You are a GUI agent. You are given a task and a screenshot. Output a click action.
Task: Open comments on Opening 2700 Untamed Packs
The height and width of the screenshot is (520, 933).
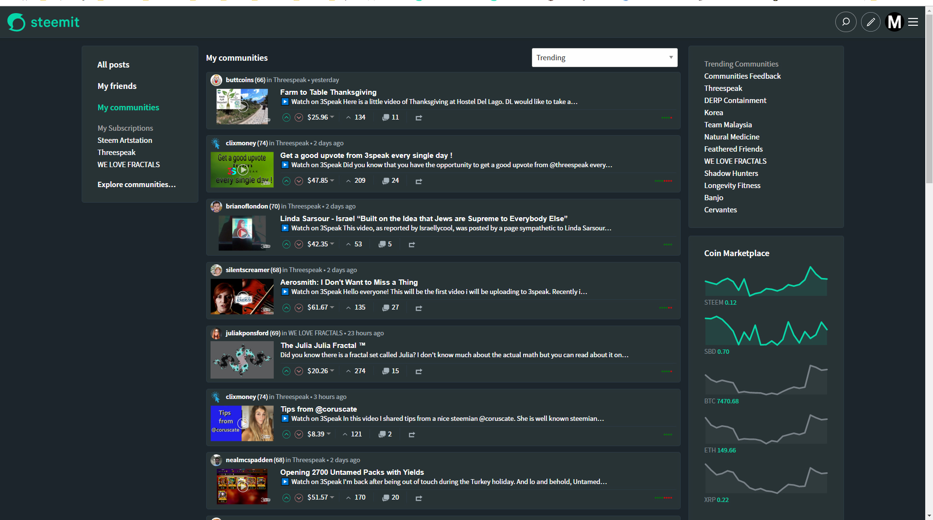click(x=390, y=497)
